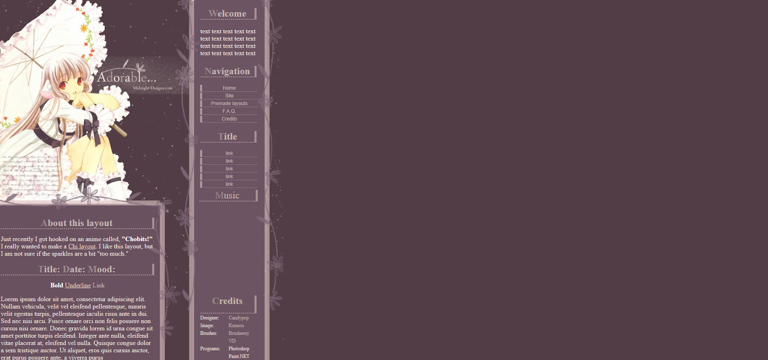Click the About this layout heading
This screenshot has width=768, height=360.
77,223
